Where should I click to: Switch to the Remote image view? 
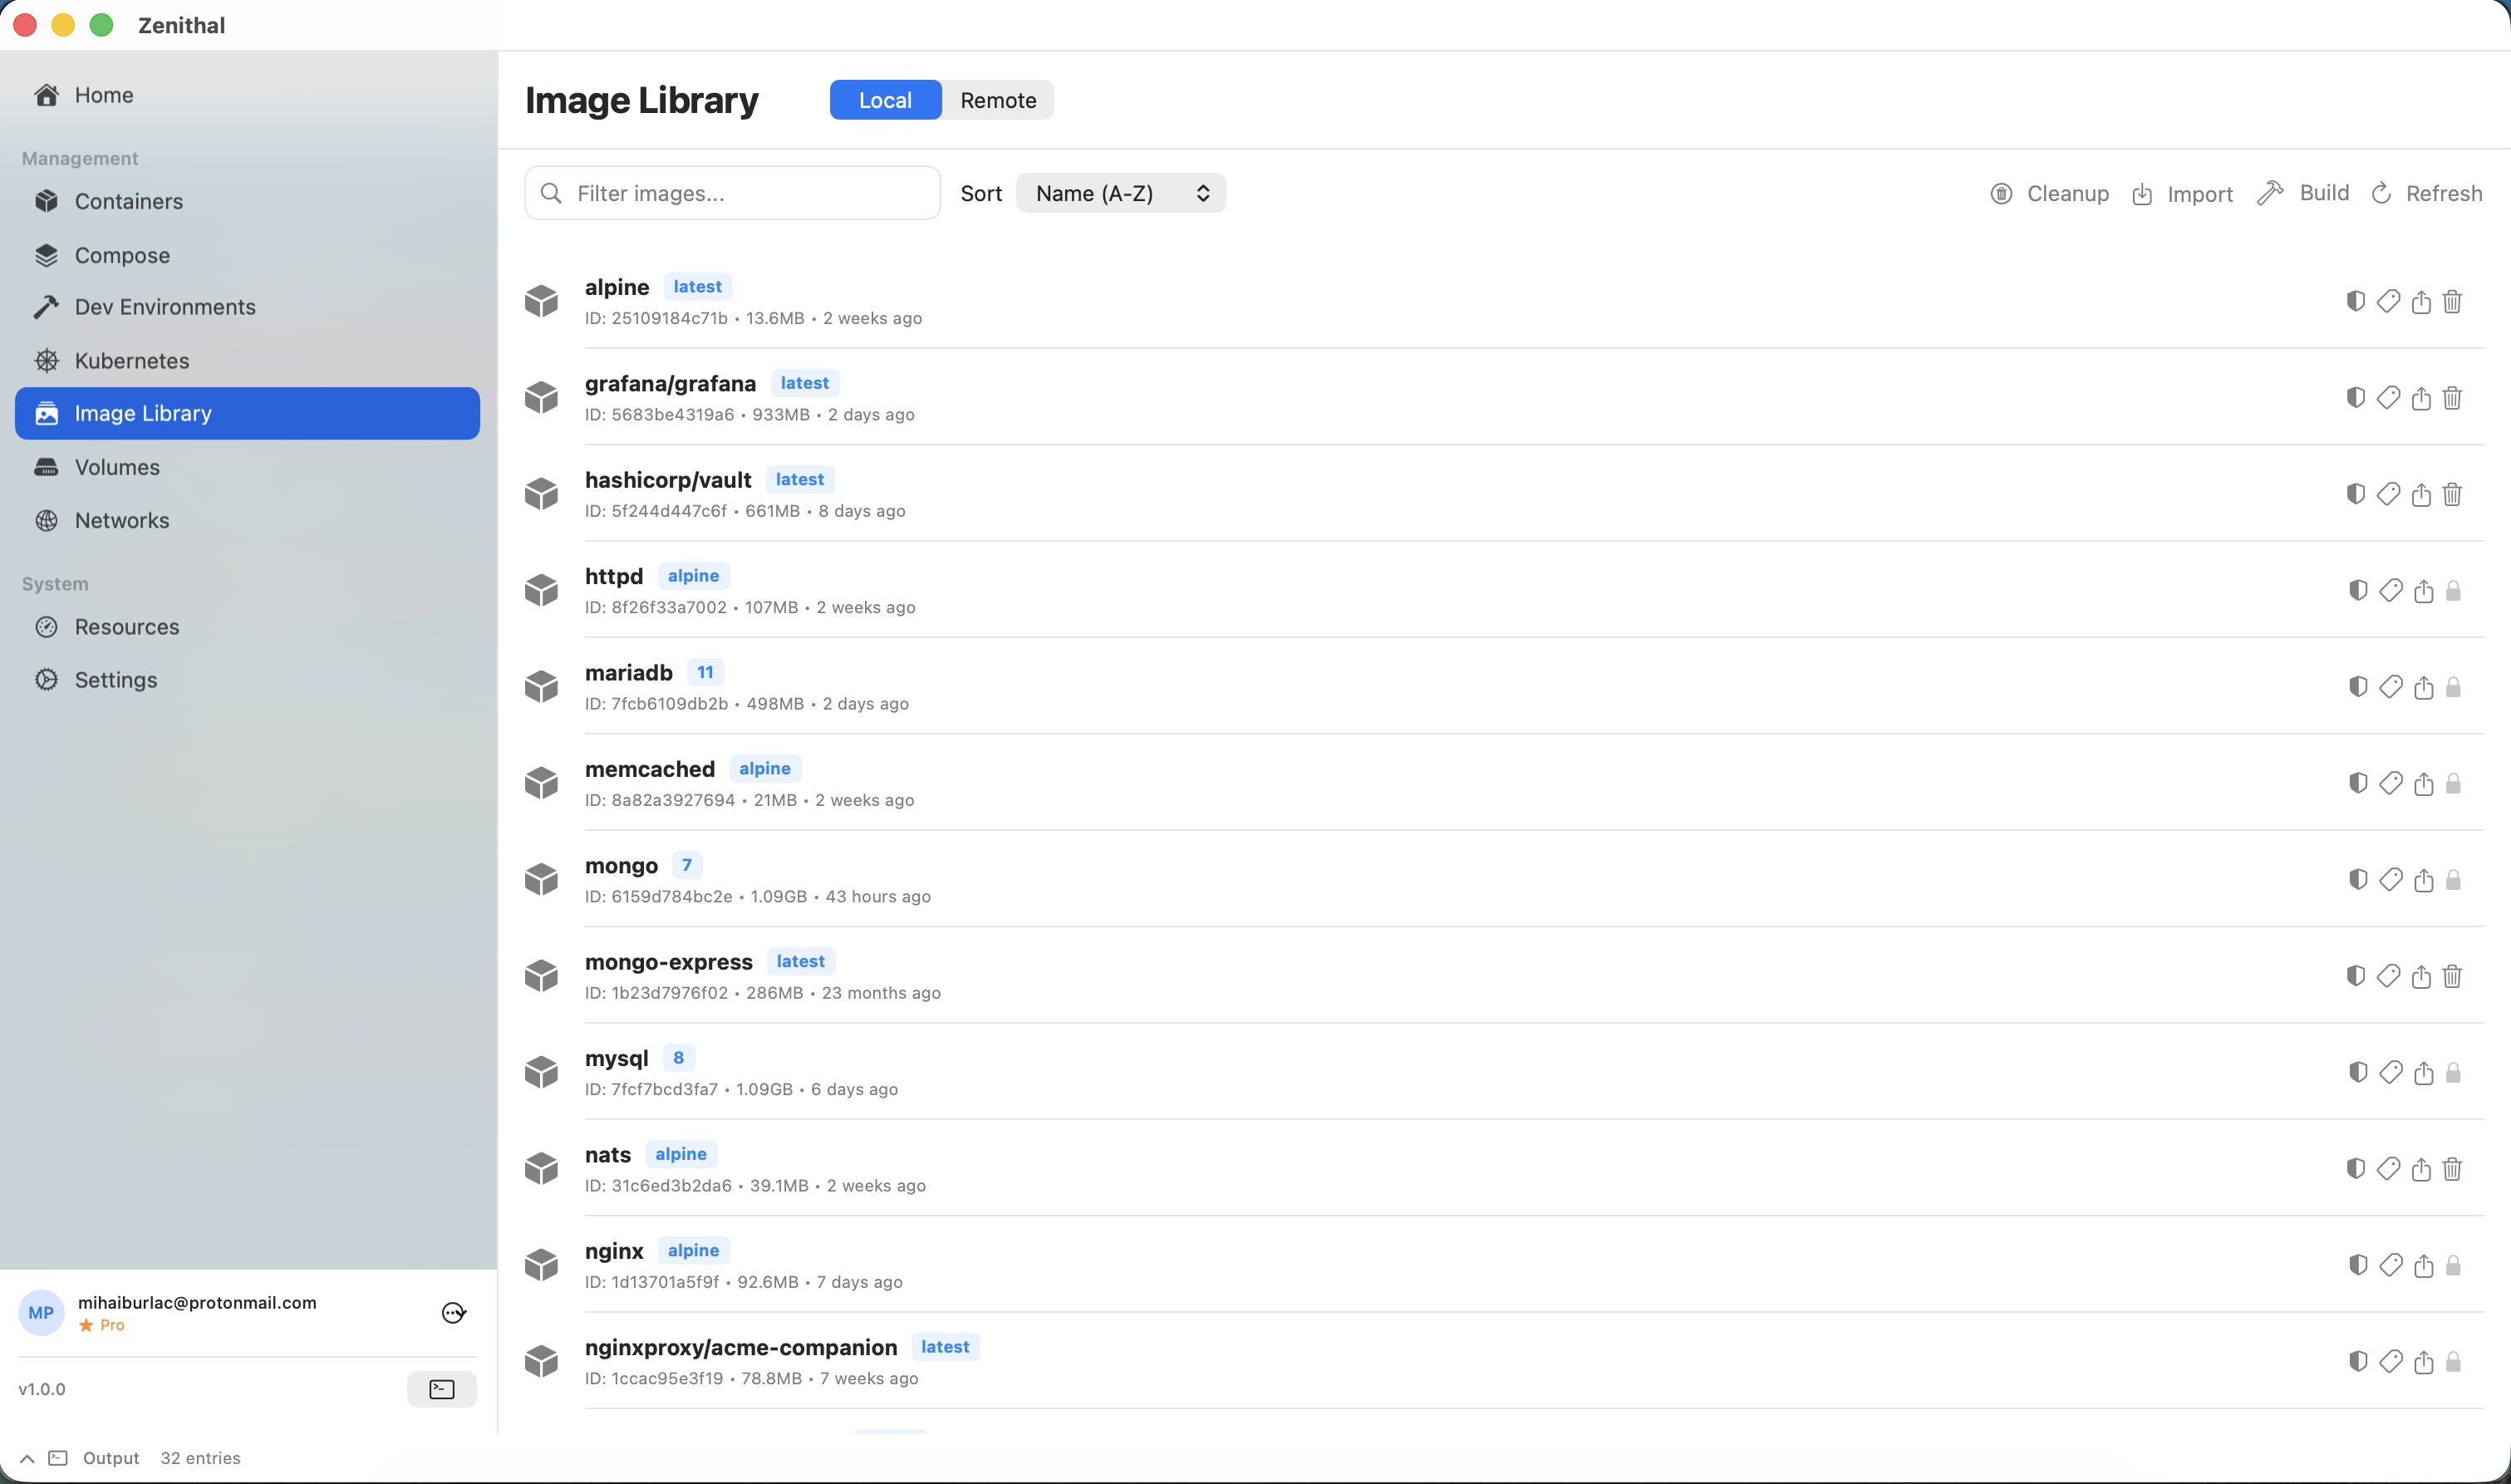pyautogui.click(x=997, y=99)
